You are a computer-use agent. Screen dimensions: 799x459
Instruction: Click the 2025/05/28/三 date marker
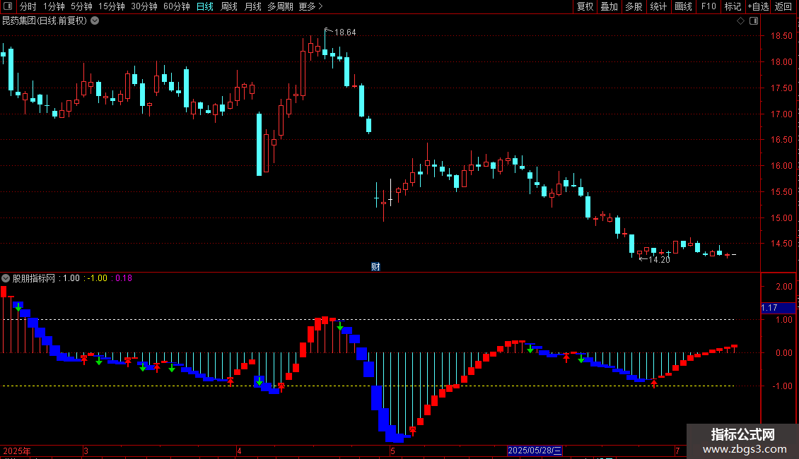[535, 451]
